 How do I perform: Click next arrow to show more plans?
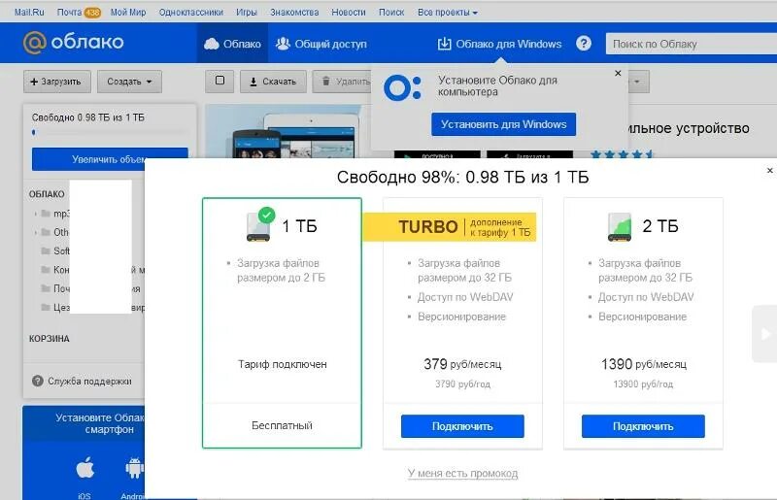764,334
